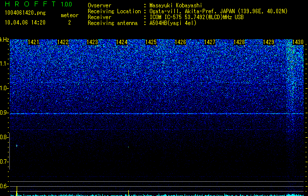The image size is (308, 196).
Task: Click the A504HB(yagi 4el) antenna text
Action: coord(173,23)
